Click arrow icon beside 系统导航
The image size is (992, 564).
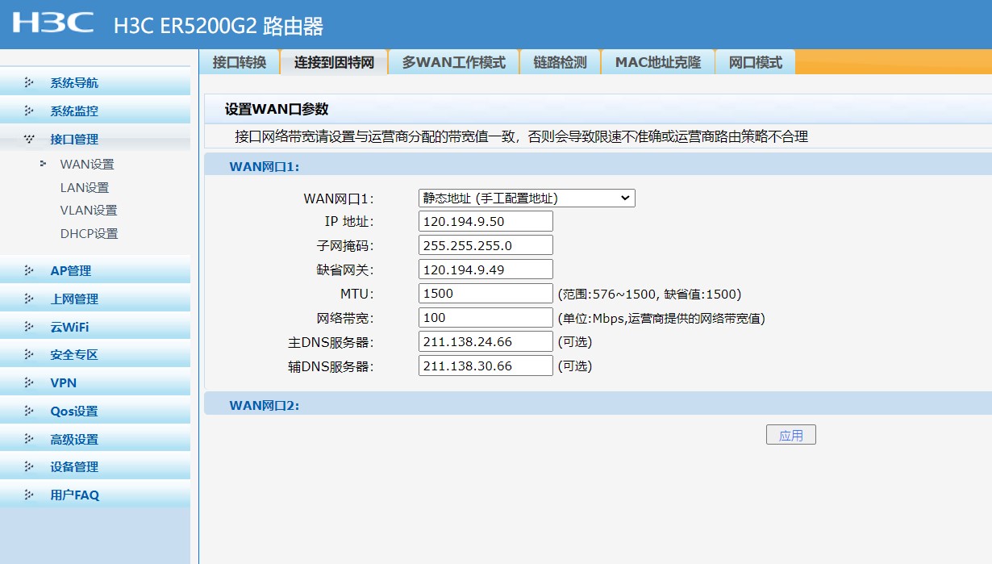29,82
